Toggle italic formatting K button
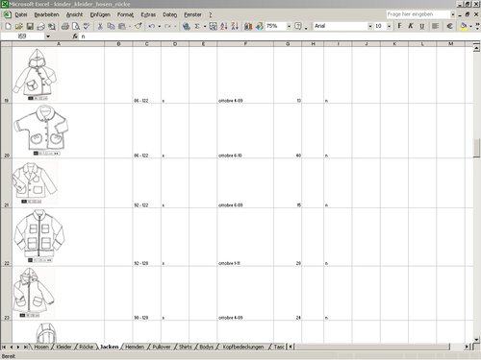This screenshot has width=481, height=360. [411, 26]
